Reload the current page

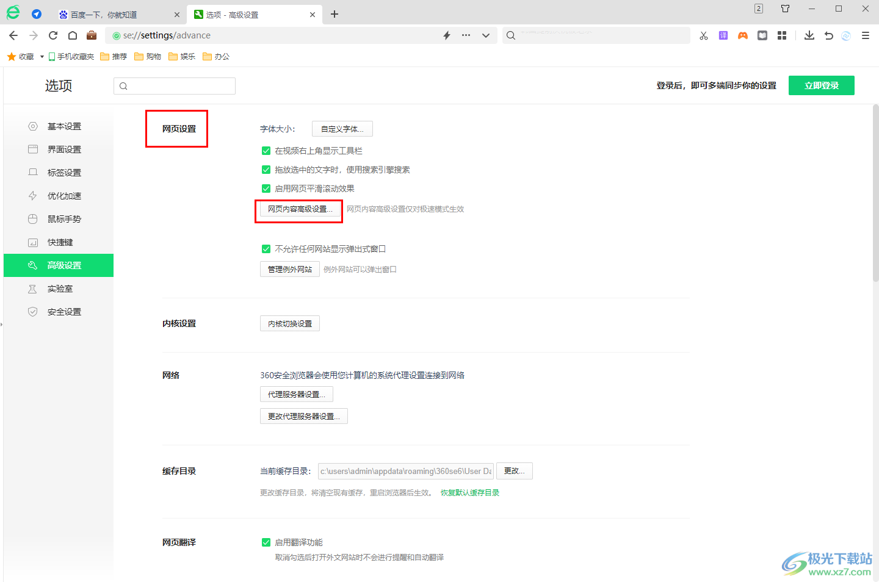53,35
